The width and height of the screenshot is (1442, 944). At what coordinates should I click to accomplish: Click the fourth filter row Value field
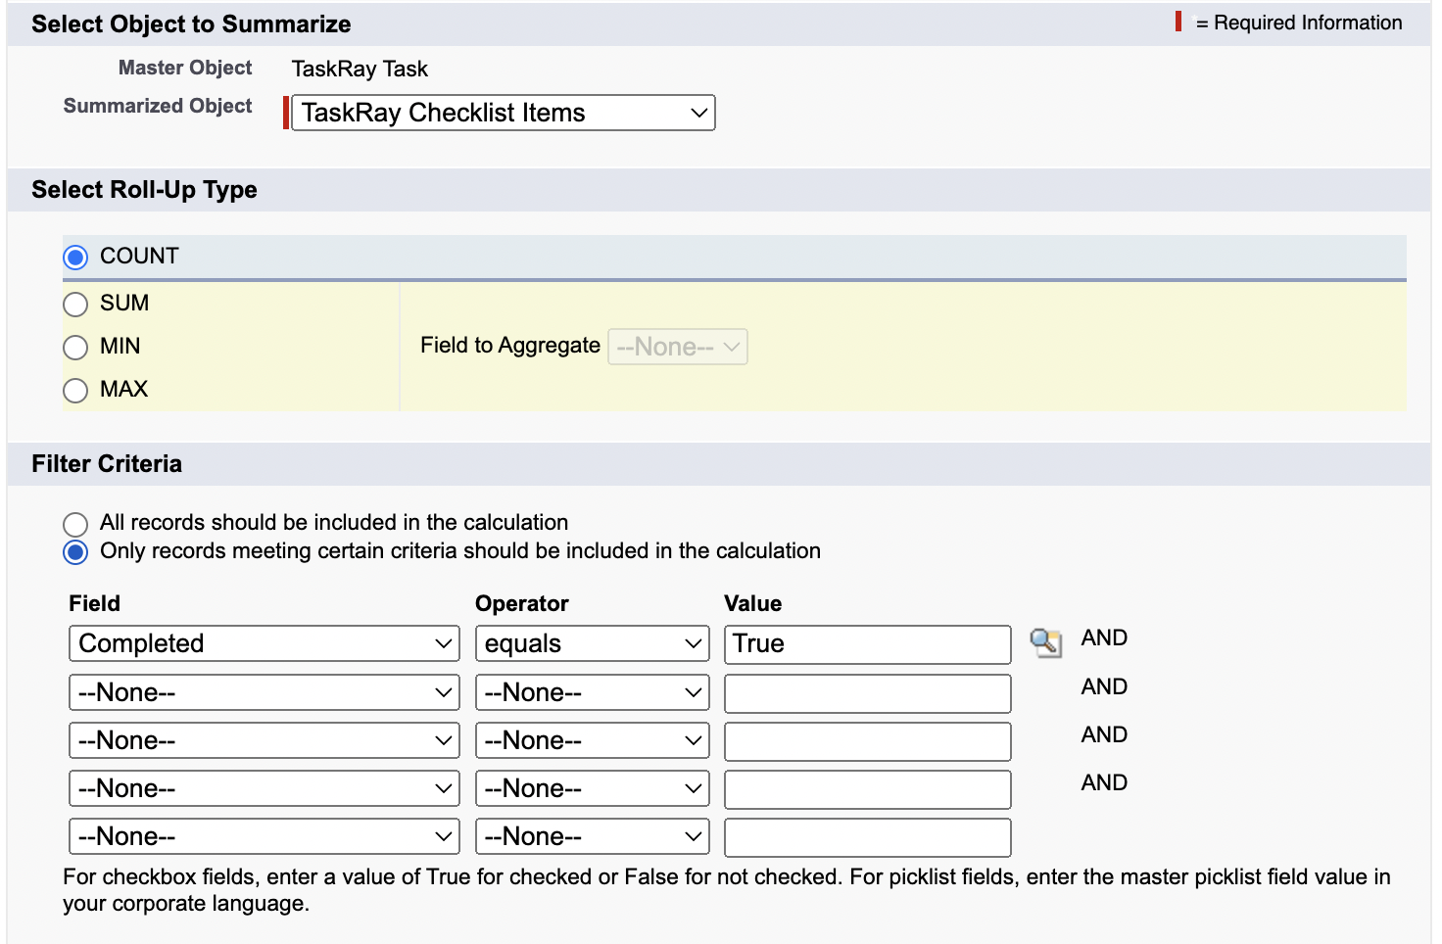click(868, 789)
